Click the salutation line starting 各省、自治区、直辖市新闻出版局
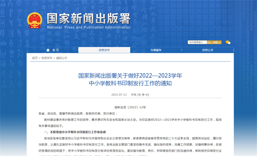This screenshot has height=156, width=257. point(78,114)
